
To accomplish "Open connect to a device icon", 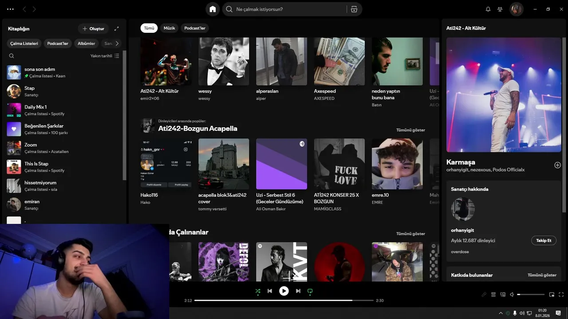I will (503, 295).
